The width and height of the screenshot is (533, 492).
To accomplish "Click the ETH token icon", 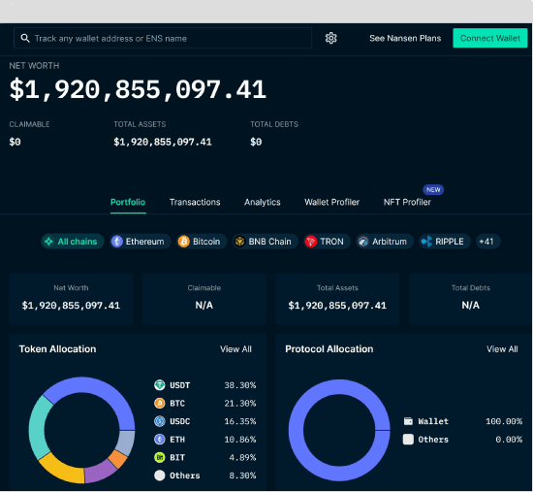I will [x=160, y=440].
